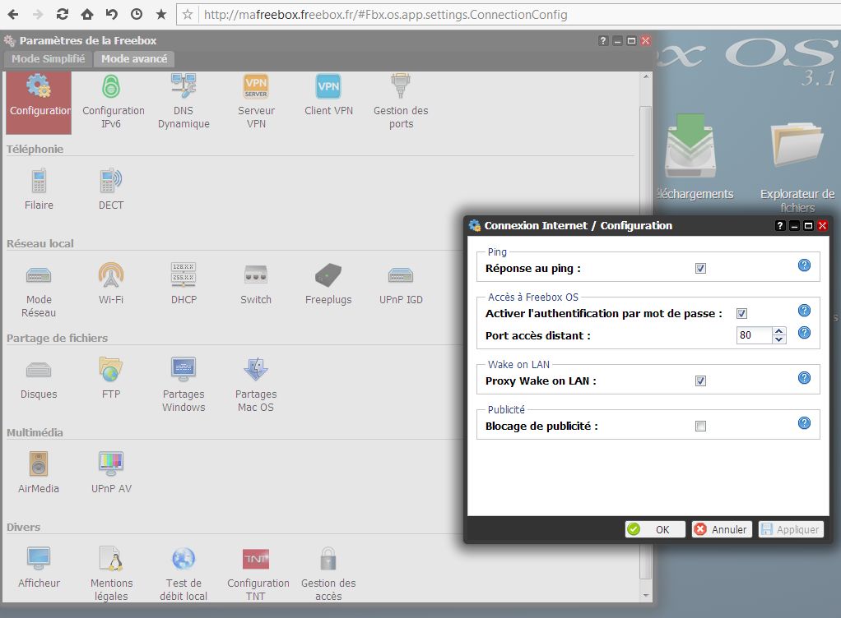This screenshot has height=618, width=841.
Task: Show help for Port accès distant
Action: (x=804, y=333)
